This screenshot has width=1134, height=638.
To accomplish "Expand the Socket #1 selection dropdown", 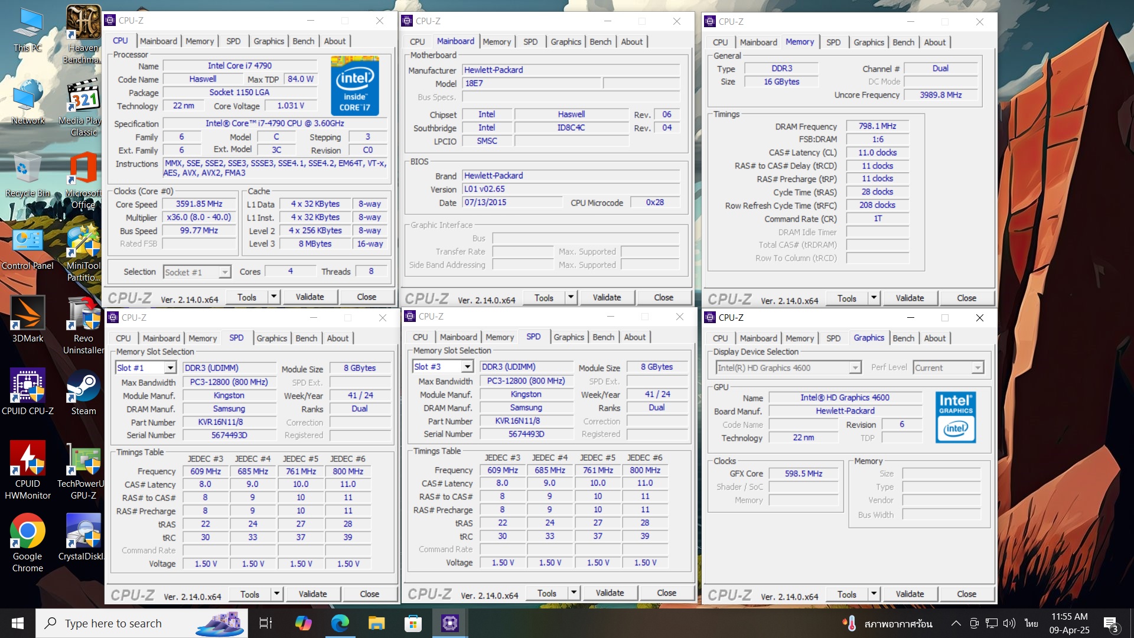I will (x=224, y=272).
